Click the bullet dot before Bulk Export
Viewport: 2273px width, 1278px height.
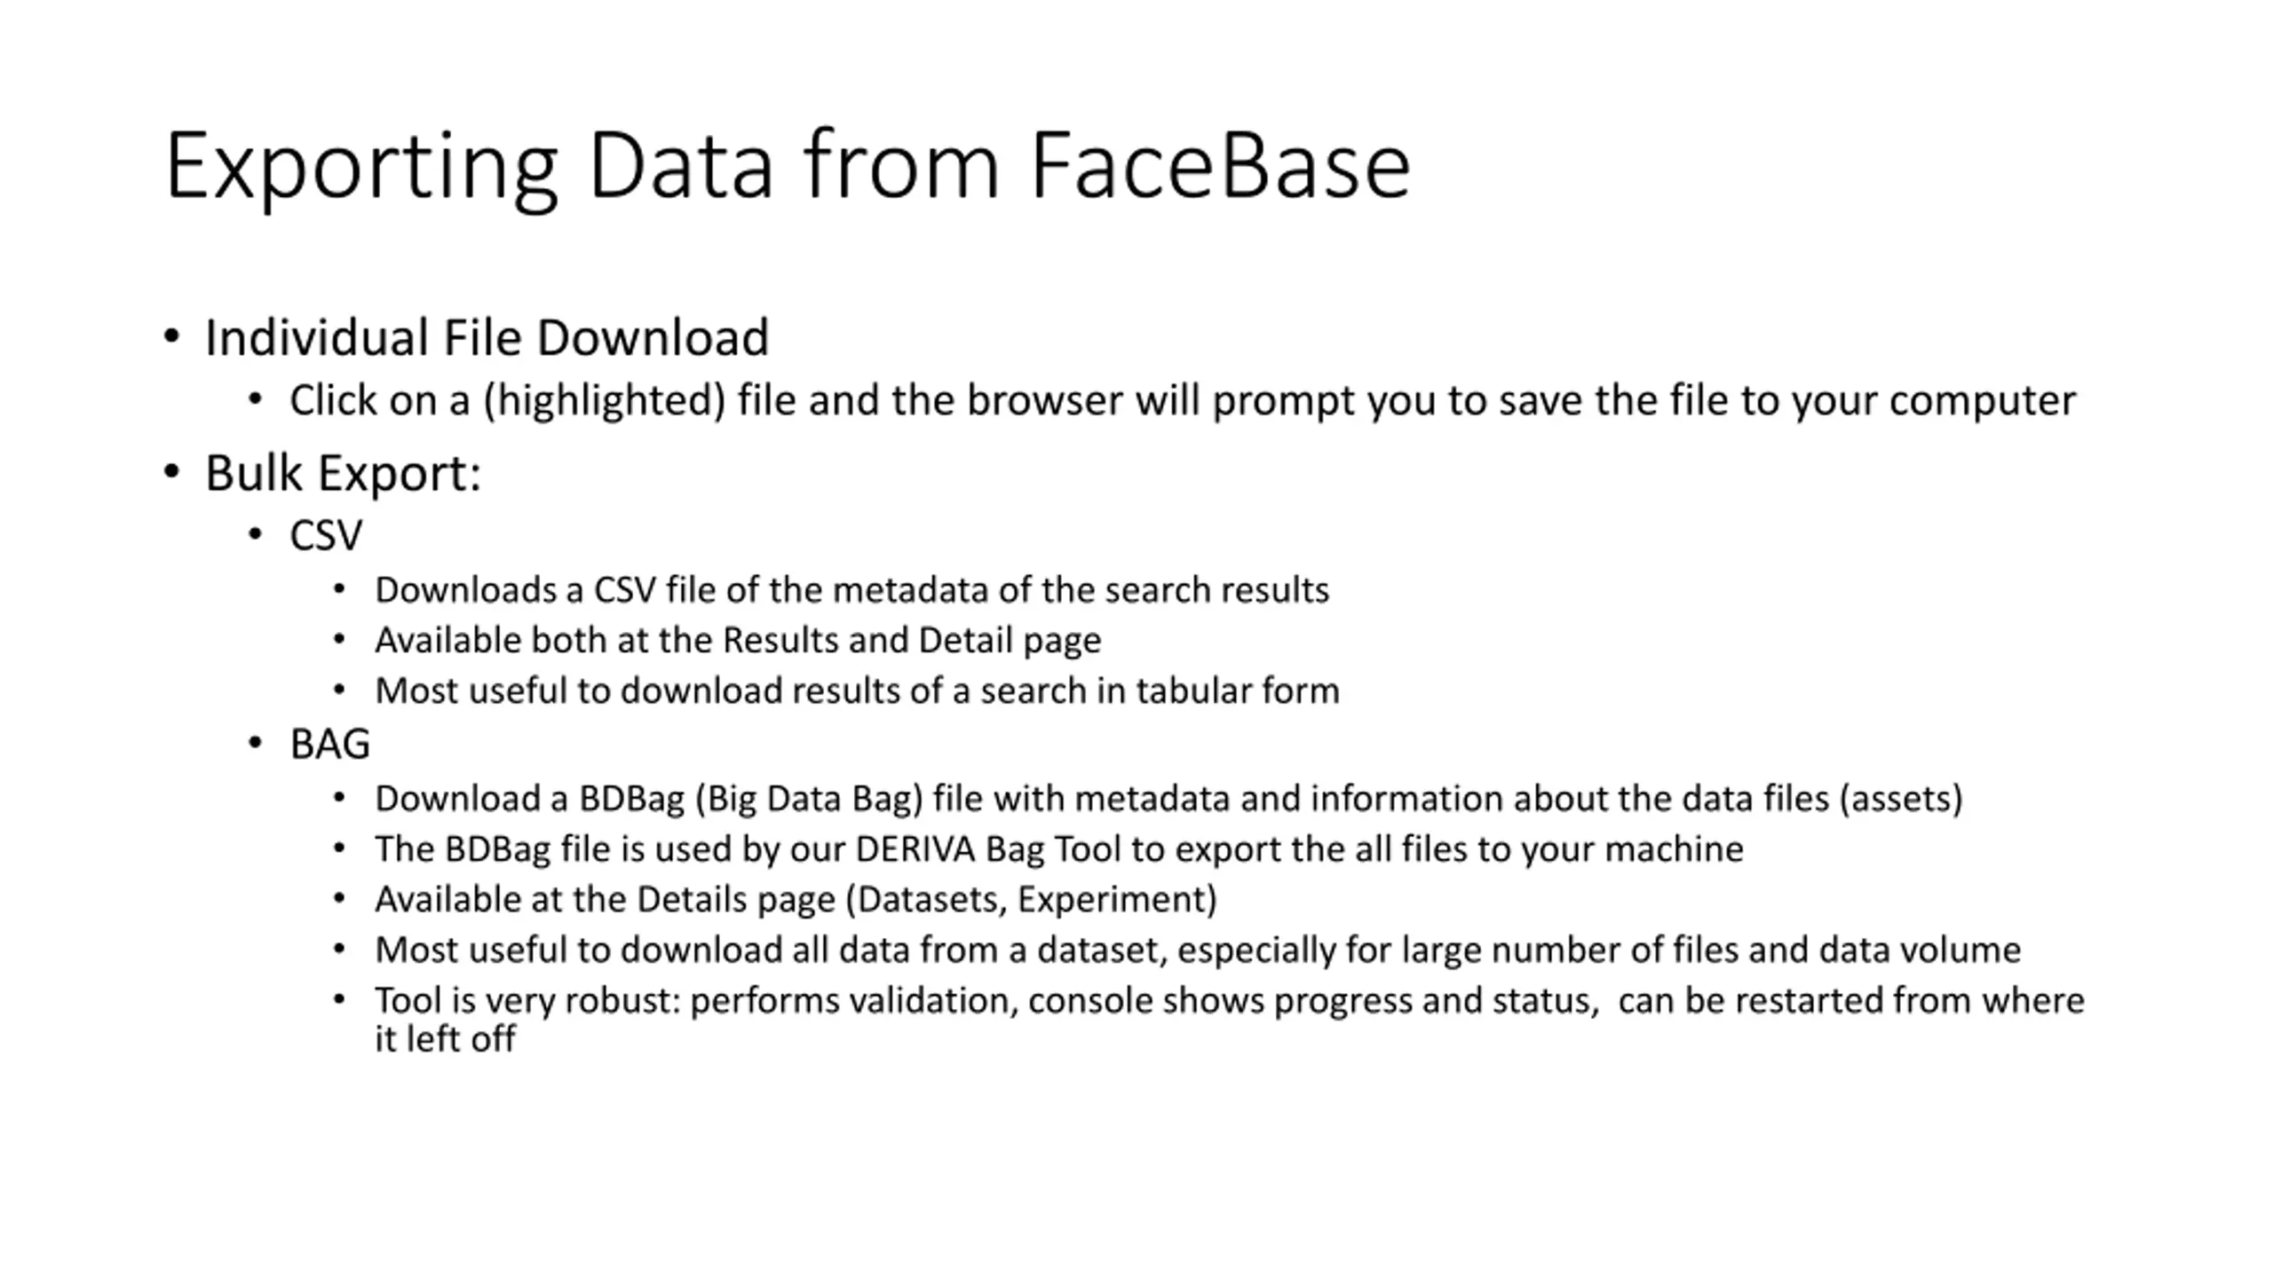tap(172, 472)
